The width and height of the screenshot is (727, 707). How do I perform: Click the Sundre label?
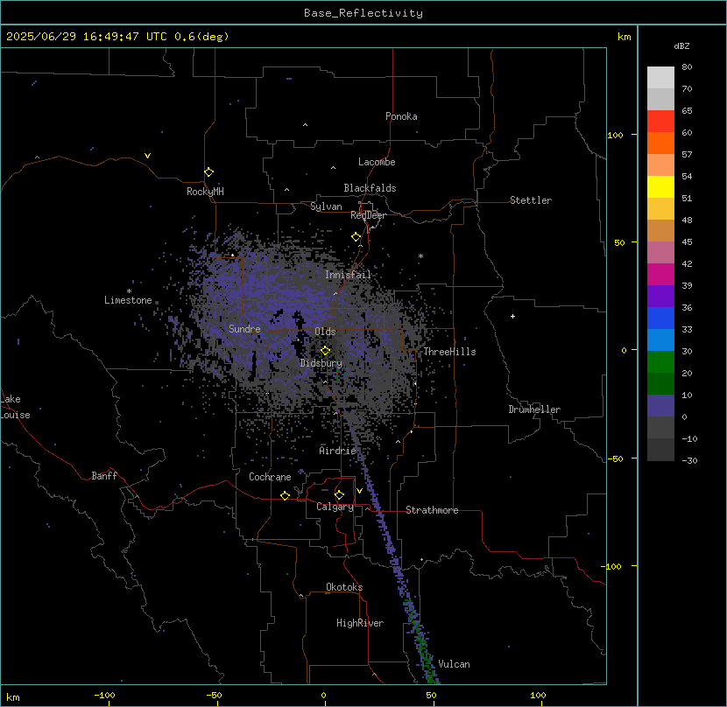[x=244, y=329]
